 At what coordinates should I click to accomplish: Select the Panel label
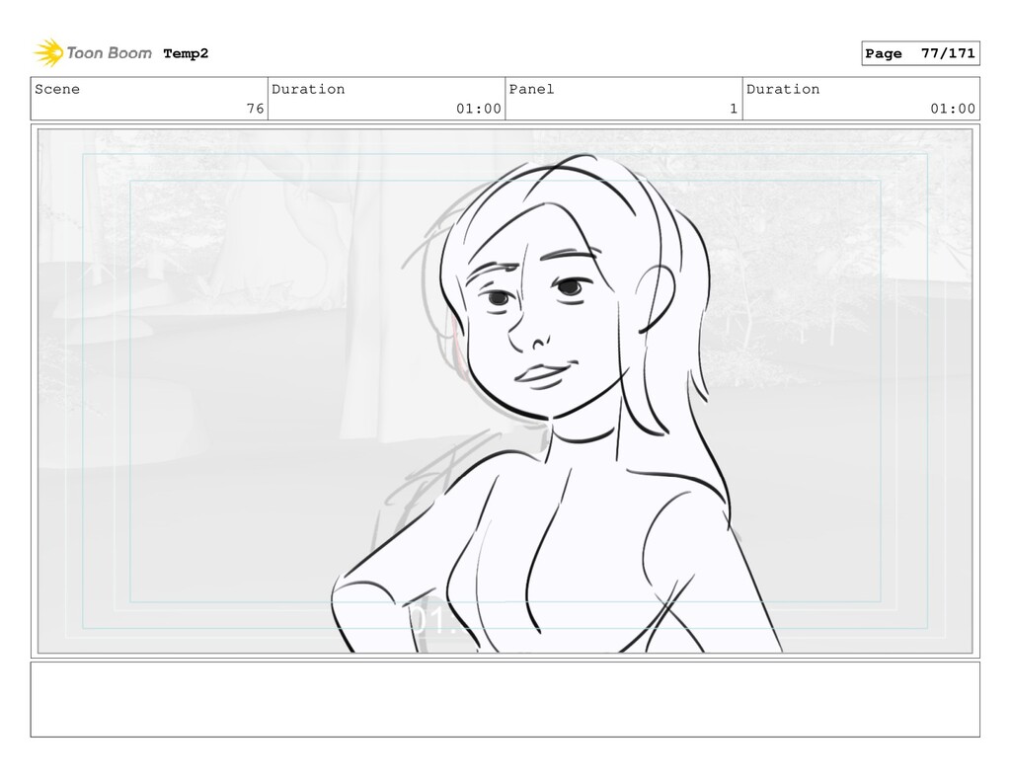(x=531, y=89)
